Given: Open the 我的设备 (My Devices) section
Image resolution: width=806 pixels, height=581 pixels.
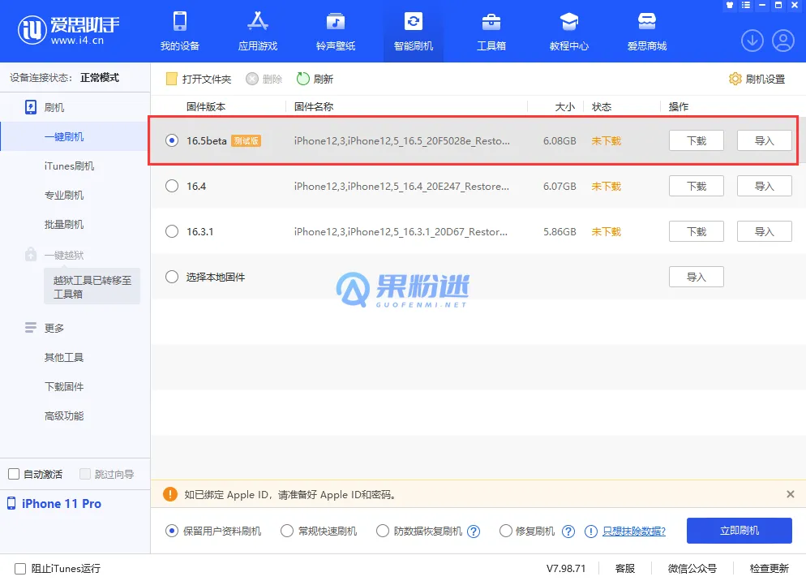Looking at the screenshot, I should pos(179,31).
